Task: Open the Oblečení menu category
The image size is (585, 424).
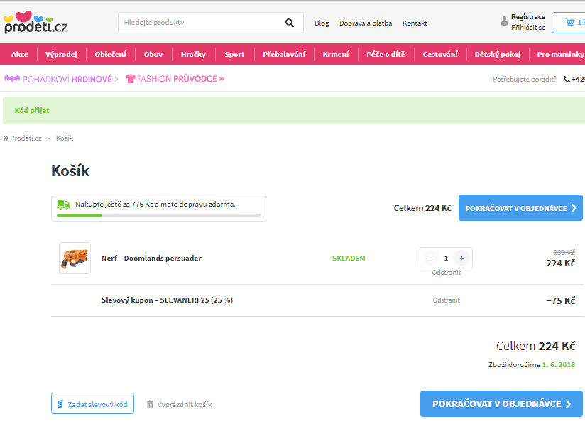Action: click(x=111, y=55)
